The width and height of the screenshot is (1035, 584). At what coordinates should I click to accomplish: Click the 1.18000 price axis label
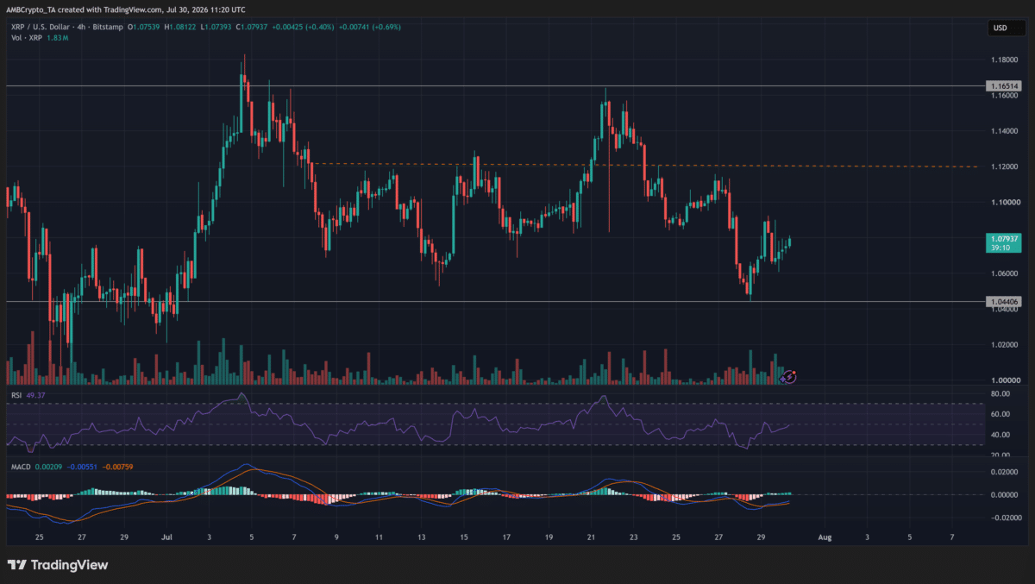click(x=1004, y=60)
